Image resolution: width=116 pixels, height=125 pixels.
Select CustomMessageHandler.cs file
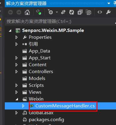point(65,106)
